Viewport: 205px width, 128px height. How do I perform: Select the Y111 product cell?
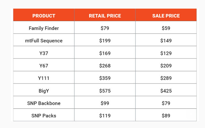tap(44, 78)
